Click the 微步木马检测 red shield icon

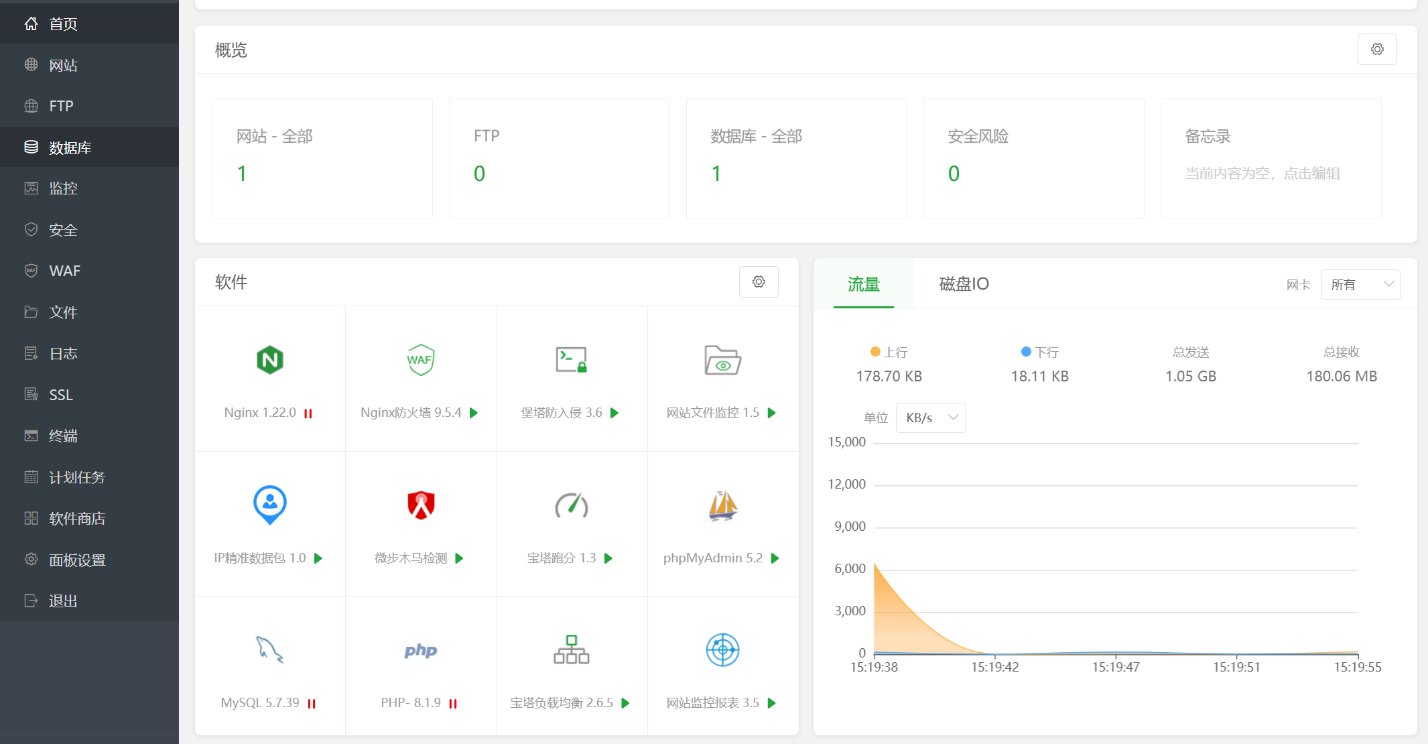pyautogui.click(x=420, y=505)
